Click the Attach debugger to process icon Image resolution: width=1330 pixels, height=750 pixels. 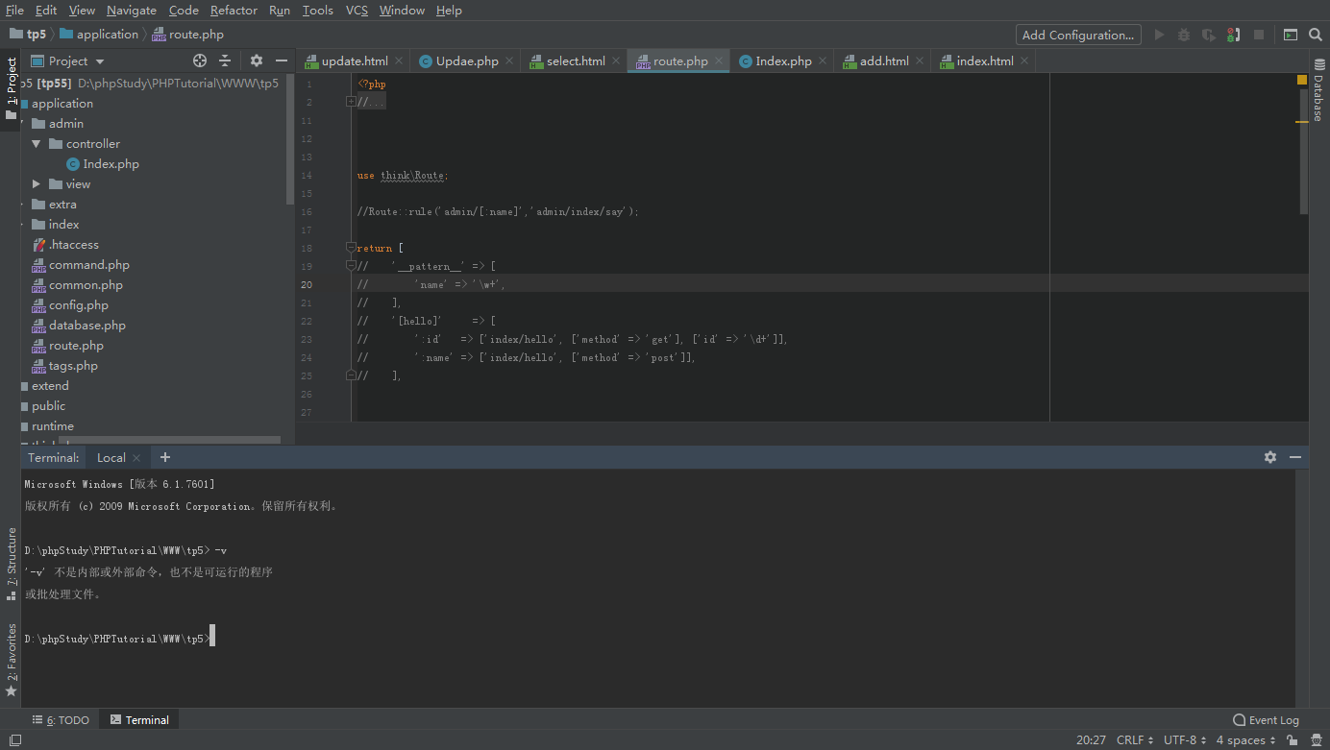[1233, 33]
